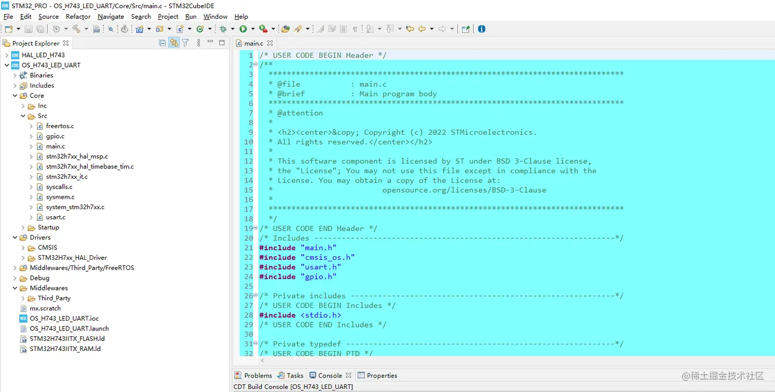Close the Project Explorer view
Image resolution: width=775 pixels, height=392 pixels.
(66, 43)
